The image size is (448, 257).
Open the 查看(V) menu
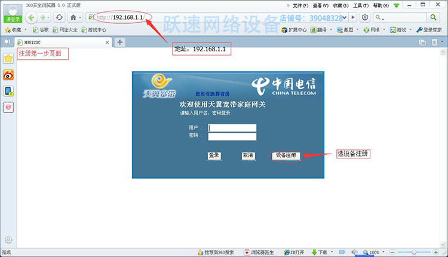point(321,5)
